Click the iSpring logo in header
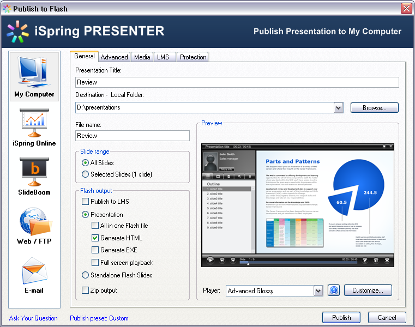415x327 pixels. pyautogui.click(x=18, y=32)
